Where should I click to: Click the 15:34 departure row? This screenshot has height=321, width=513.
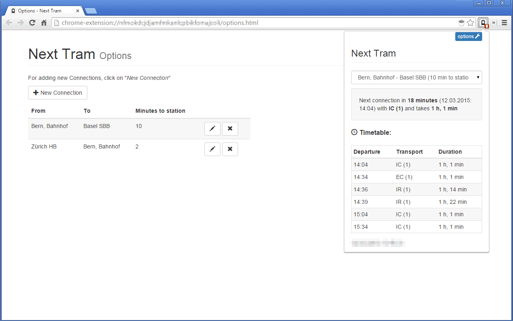click(416, 227)
